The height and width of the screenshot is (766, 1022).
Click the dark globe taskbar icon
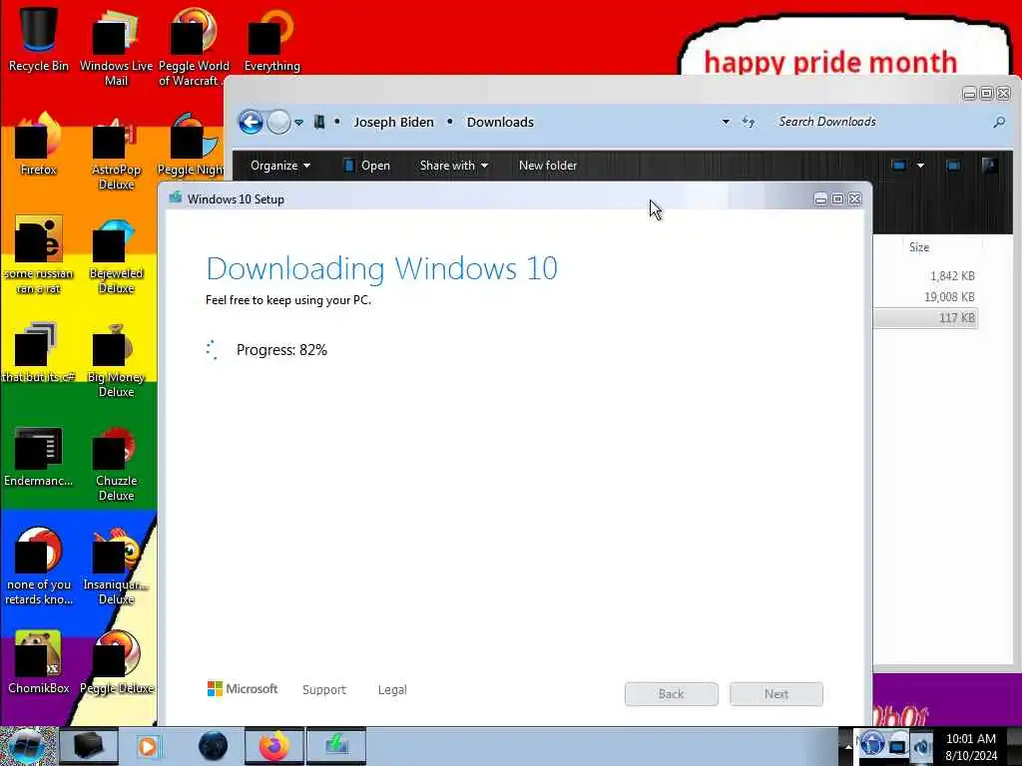pos(213,746)
